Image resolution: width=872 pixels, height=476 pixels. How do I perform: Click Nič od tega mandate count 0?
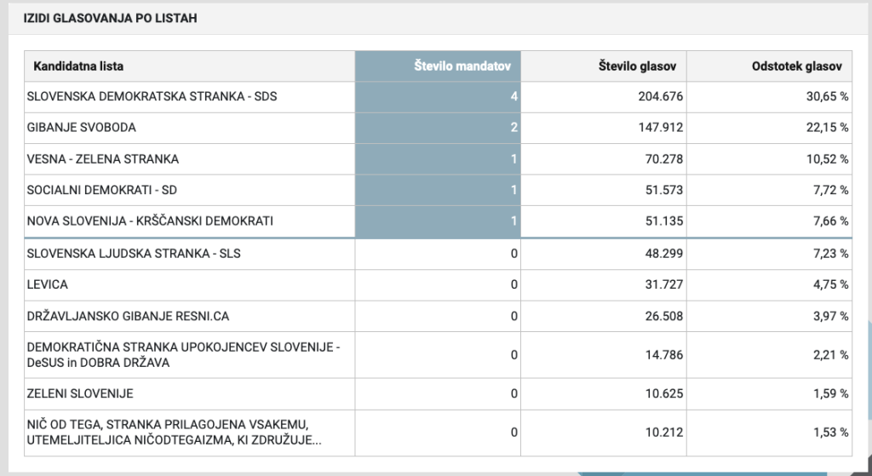click(513, 433)
